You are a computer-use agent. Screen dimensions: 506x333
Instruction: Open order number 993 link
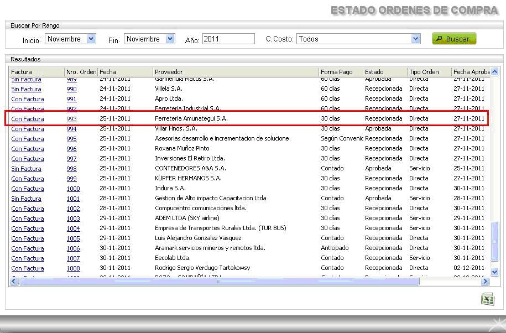(x=72, y=119)
